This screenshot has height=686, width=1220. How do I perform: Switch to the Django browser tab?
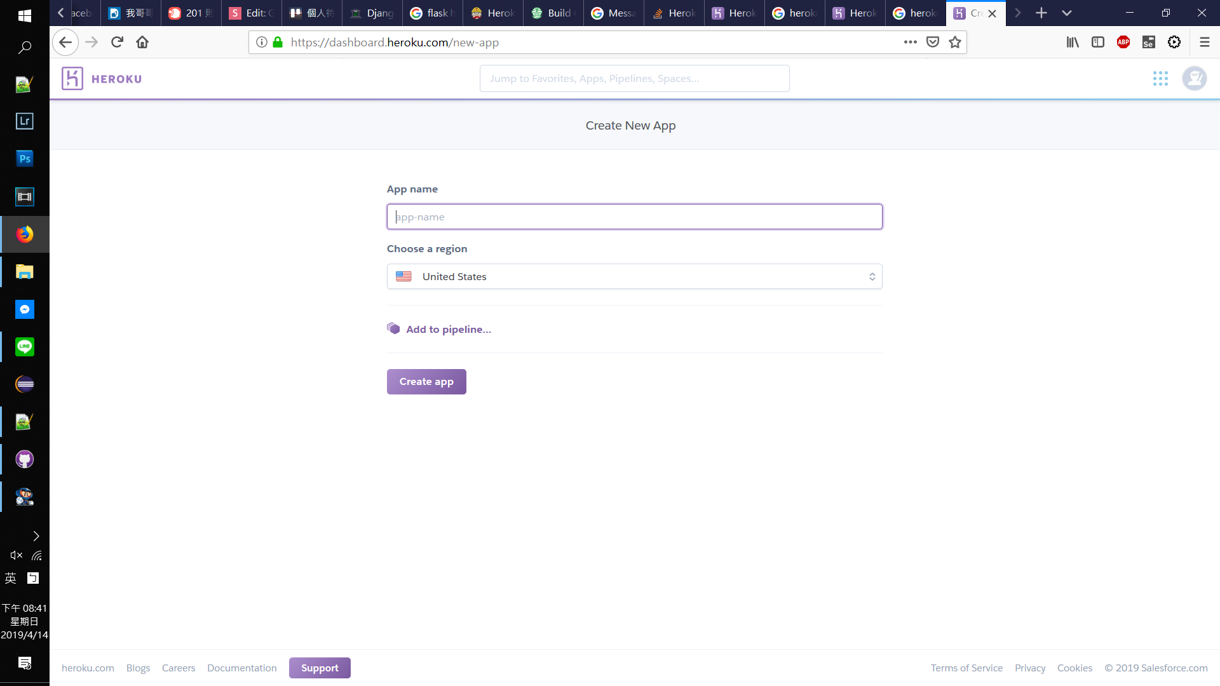372,13
